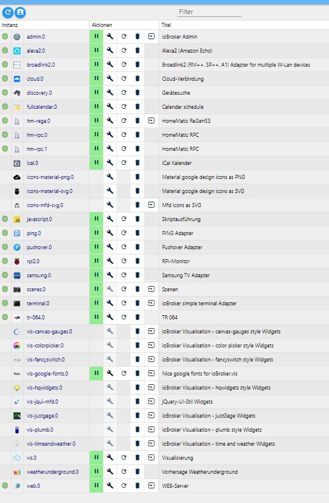Open link icon for terminal.0
The image size is (329, 503).
click(151, 303)
